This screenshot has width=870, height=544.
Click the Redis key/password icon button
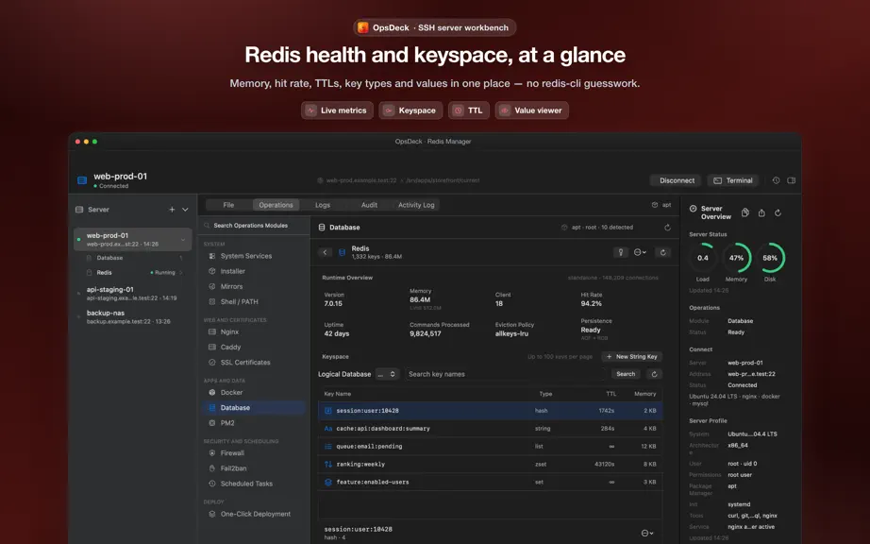click(x=620, y=252)
